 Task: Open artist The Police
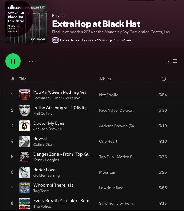point(42,206)
